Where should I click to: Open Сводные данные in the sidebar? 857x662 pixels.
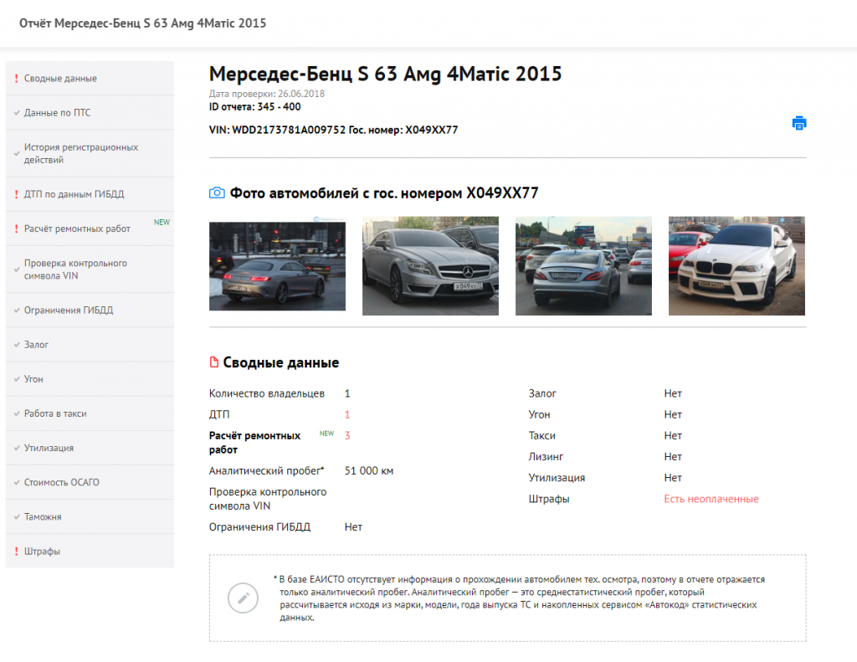click(x=90, y=78)
